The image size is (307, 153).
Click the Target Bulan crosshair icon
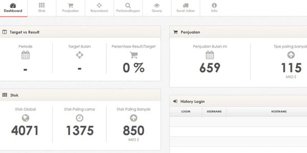[x=79, y=55]
